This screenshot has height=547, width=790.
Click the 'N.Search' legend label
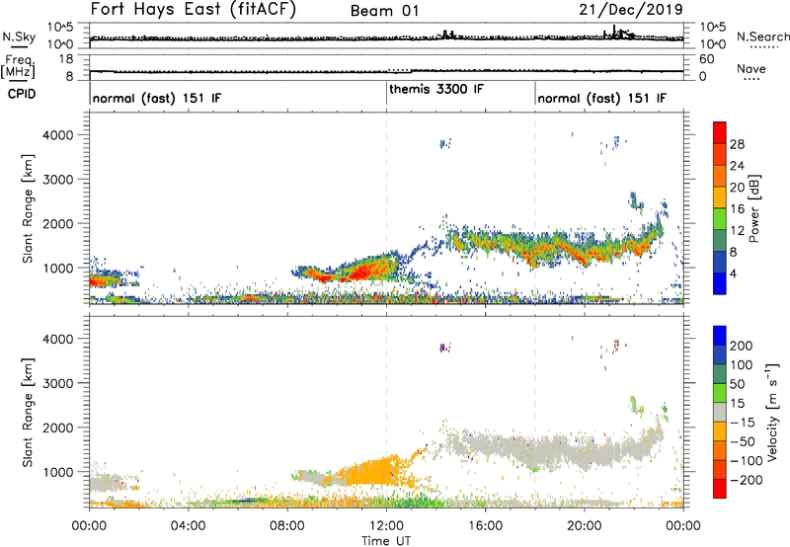click(x=762, y=37)
